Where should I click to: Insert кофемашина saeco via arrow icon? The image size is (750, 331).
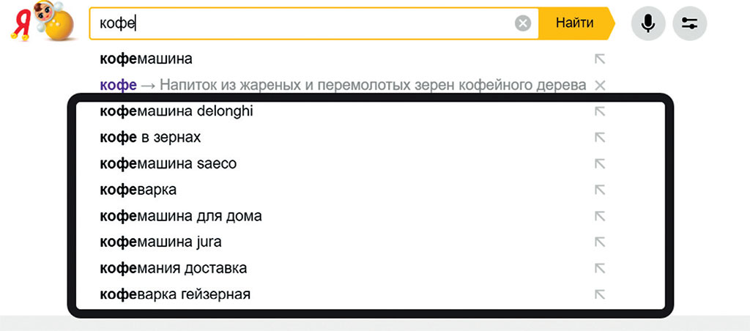600,164
